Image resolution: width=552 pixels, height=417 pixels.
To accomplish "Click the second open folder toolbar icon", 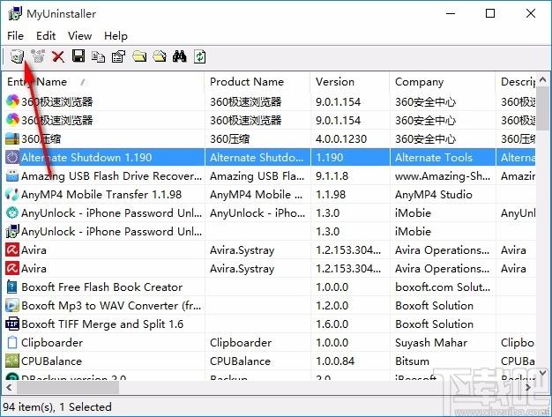I will coord(160,56).
